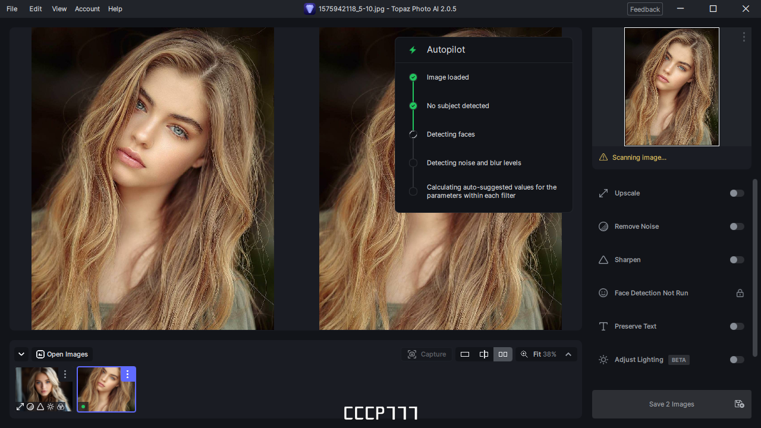Image resolution: width=761 pixels, height=428 pixels.
Task: Click the face detection smiley icon
Action: [603, 293]
